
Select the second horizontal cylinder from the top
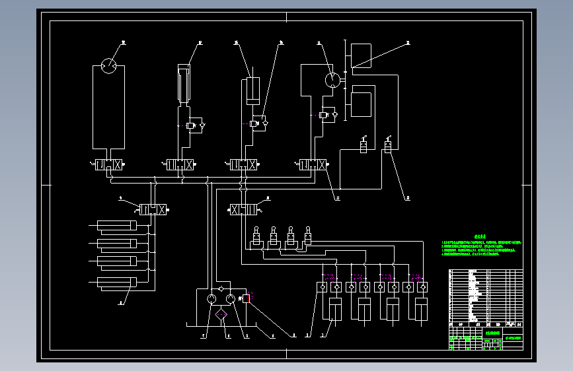click(116, 244)
